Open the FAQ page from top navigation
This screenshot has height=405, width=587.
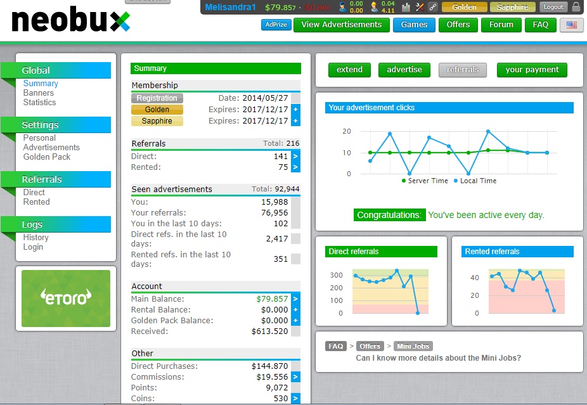coord(541,25)
